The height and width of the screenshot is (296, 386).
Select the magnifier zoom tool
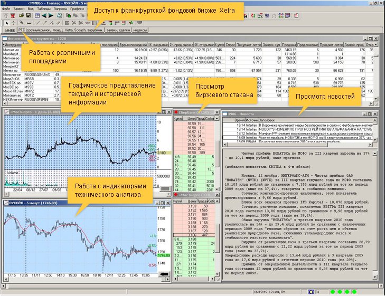pos(22,23)
